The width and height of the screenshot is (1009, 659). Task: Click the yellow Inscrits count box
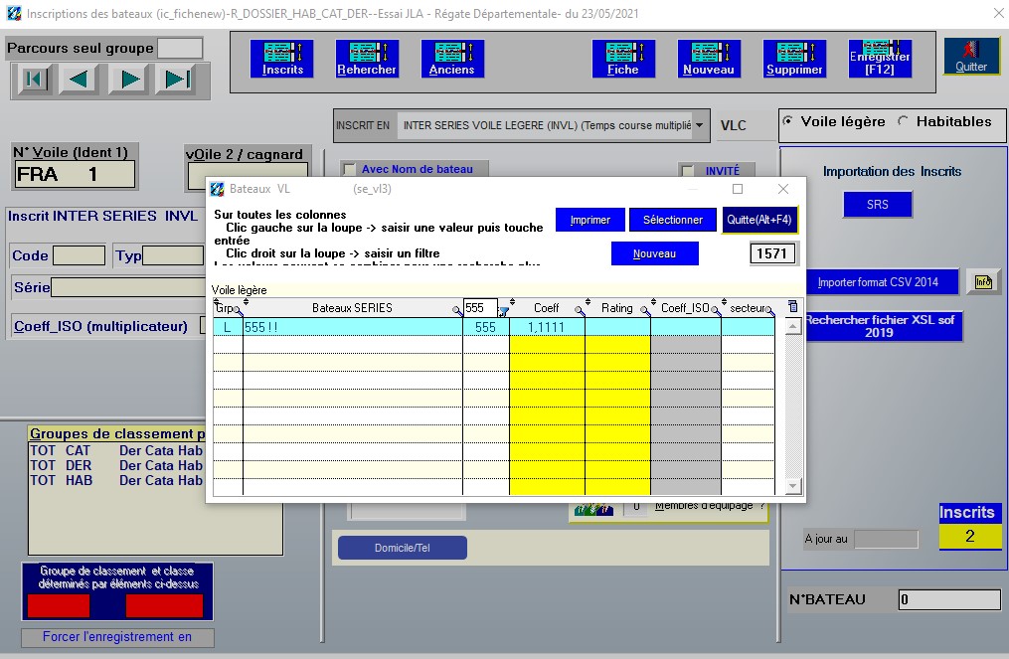[x=970, y=536]
